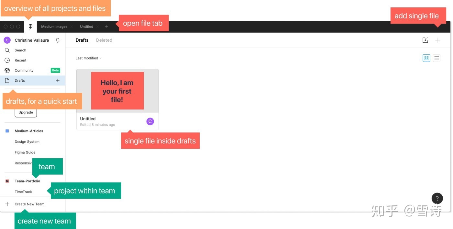
Task: Switch to list view
Action: (436, 58)
